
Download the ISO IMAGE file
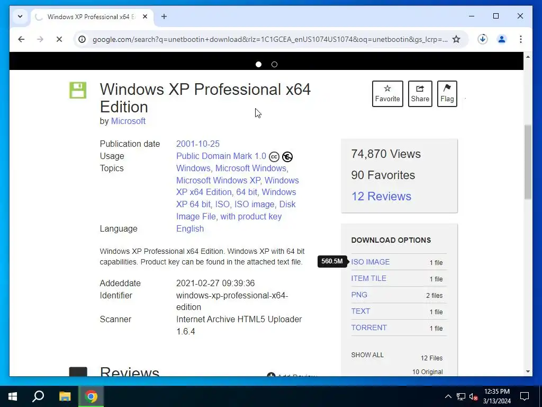tap(370, 262)
